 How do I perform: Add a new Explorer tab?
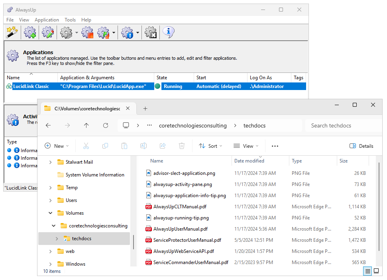(145, 109)
